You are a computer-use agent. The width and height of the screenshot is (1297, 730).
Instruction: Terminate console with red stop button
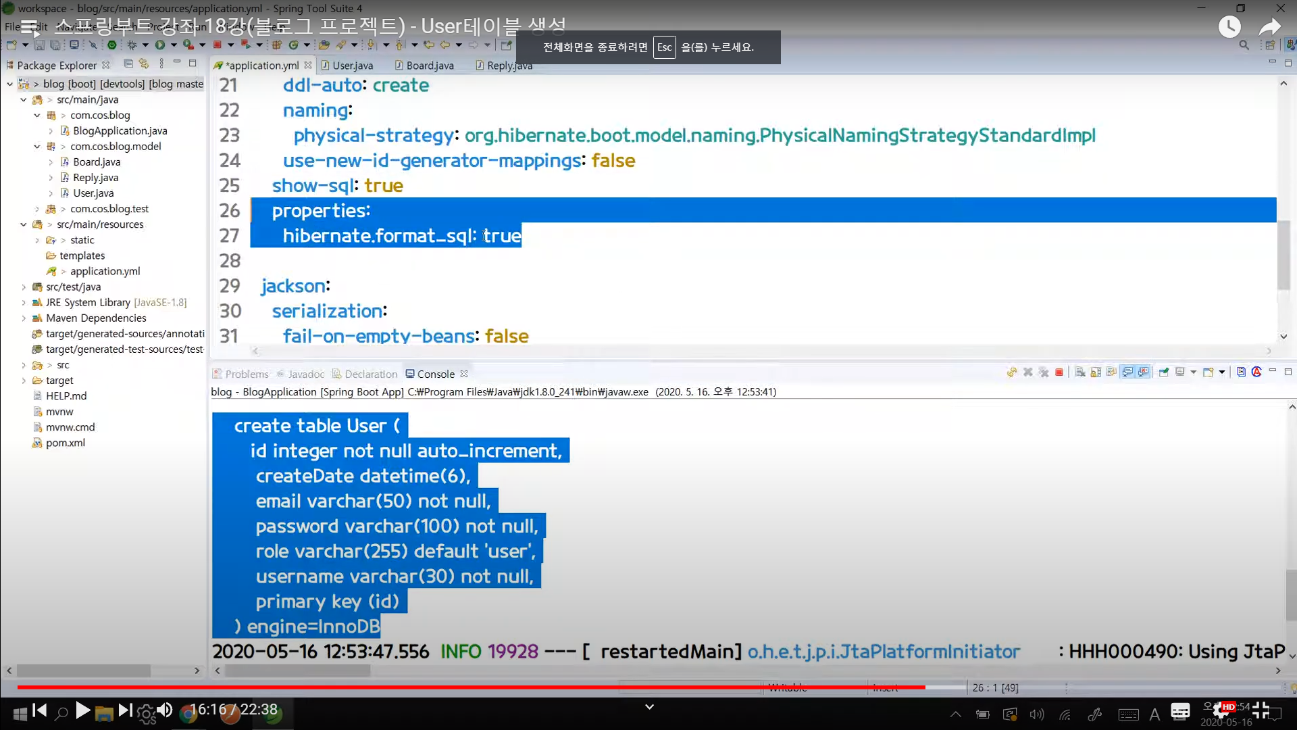(1059, 372)
